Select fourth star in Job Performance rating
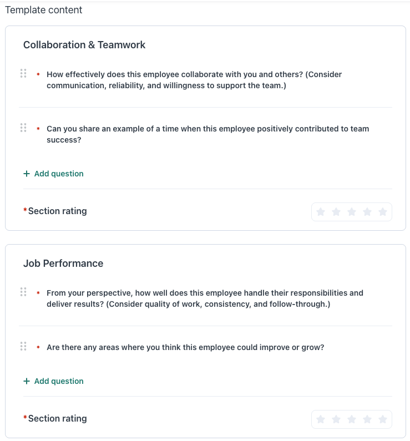The image size is (410, 441). (x=367, y=419)
